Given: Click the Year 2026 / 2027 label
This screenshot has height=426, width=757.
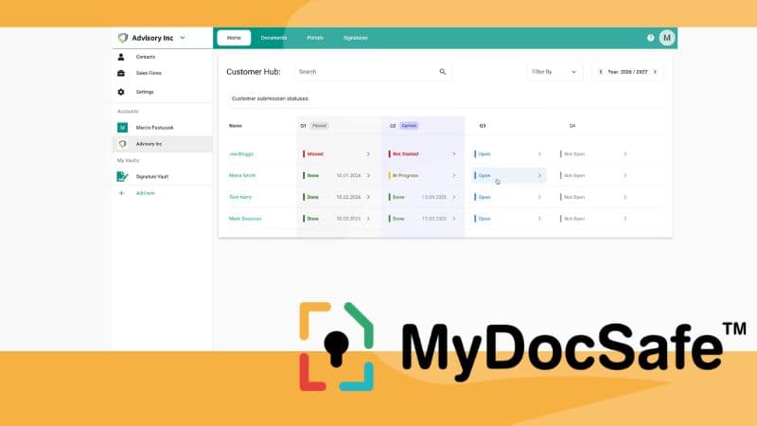Looking at the screenshot, I should click(627, 72).
